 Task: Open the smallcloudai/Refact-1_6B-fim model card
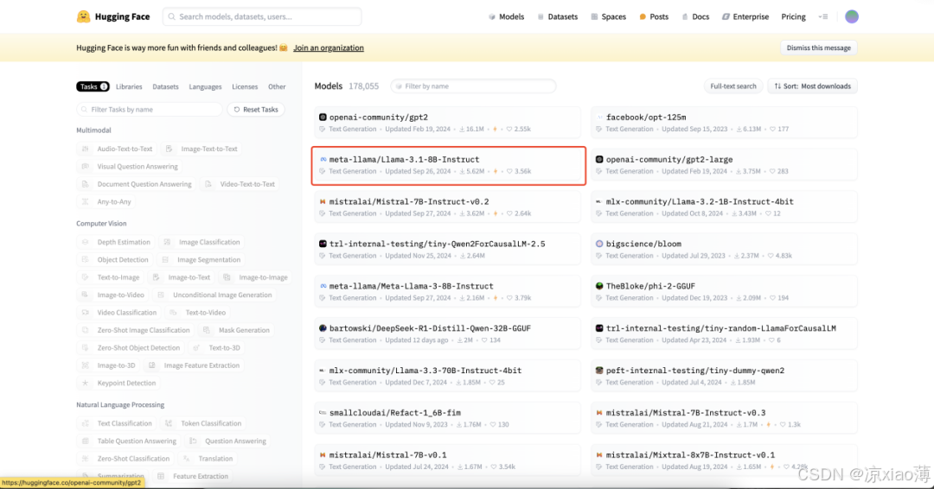(448, 418)
